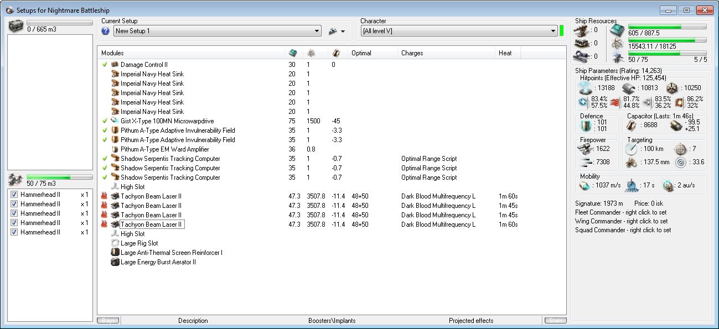Image resolution: width=719 pixels, height=329 pixels.
Task: Click the drone bay icon
Action: (x=16, y=180)
